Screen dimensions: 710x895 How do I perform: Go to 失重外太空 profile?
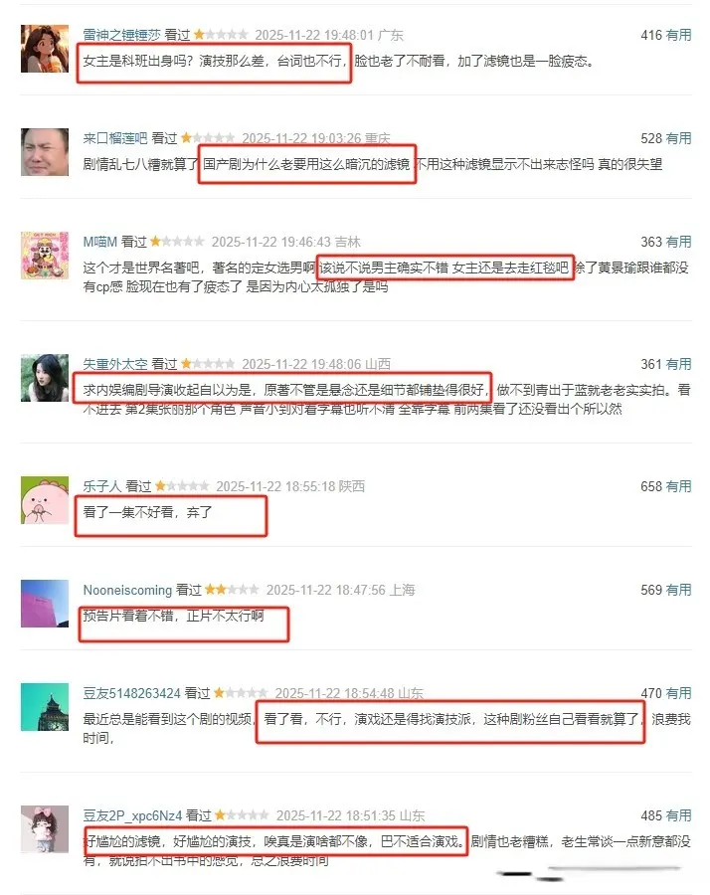pos(115,364)
